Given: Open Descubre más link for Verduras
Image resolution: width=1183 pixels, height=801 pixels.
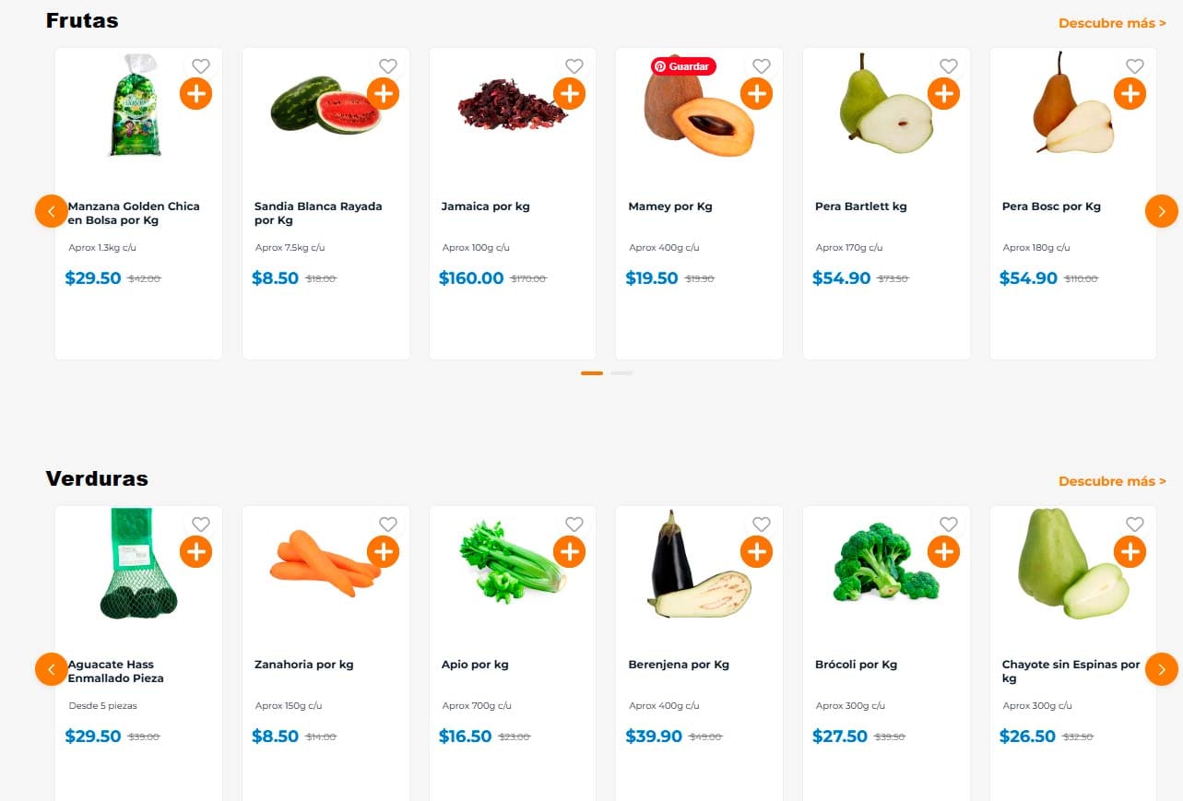Looking at the screenshot, I should (x=1111, y=481).
